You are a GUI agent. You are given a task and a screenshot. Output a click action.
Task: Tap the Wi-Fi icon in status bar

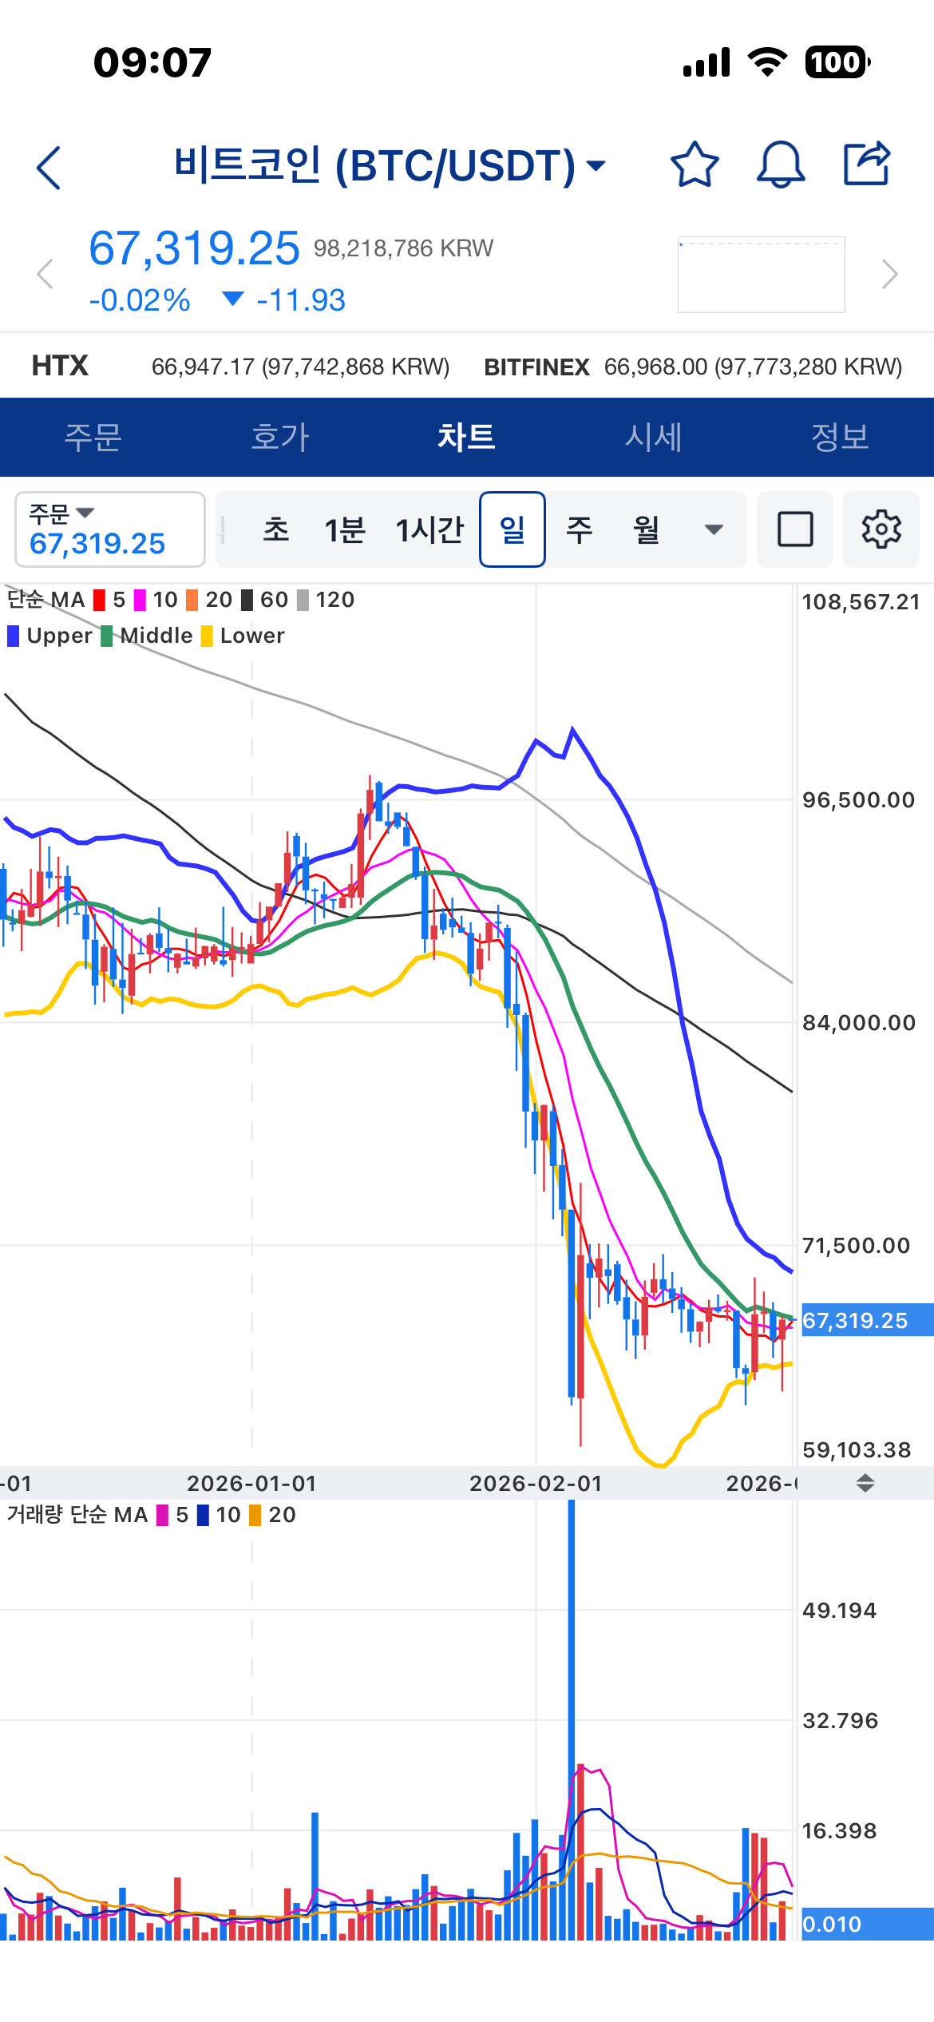click(x=767, y=62)
